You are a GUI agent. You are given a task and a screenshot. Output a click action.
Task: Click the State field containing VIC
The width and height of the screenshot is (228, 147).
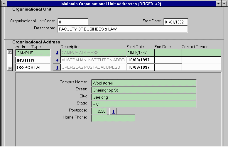(x=144, y=104)
